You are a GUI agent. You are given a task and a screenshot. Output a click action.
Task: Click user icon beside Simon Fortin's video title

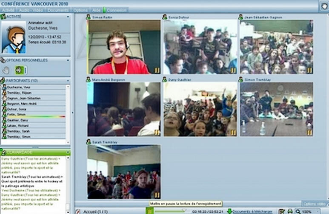(x=89, y=17)
